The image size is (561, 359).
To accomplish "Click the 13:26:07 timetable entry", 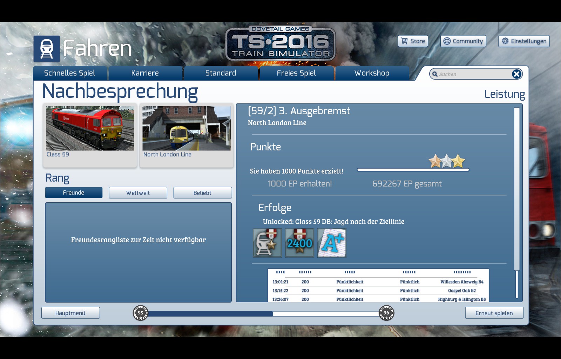I will (280, 299).
